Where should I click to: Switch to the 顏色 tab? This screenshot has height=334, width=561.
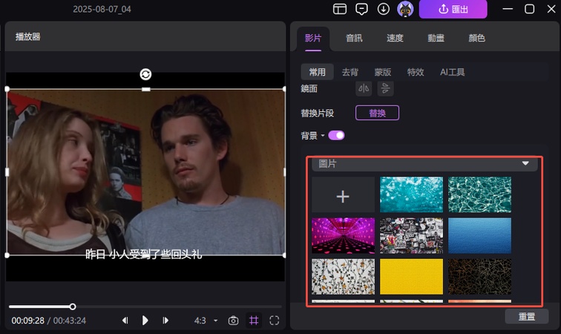[476, 38]
